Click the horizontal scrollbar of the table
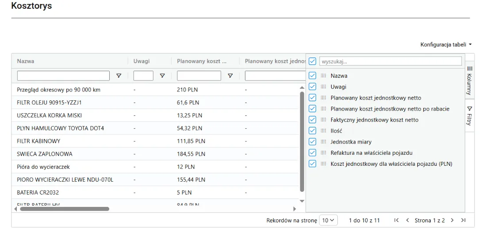This screenshot has width=482, height=229. tap(64, 209)
